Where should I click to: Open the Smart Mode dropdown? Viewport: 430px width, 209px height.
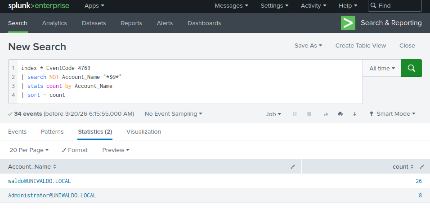coord(392,114)
